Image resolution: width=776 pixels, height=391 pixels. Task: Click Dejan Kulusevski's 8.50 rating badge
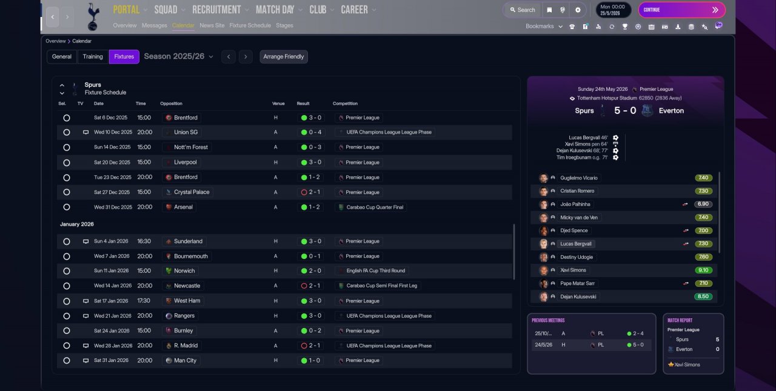coord(703,297)
